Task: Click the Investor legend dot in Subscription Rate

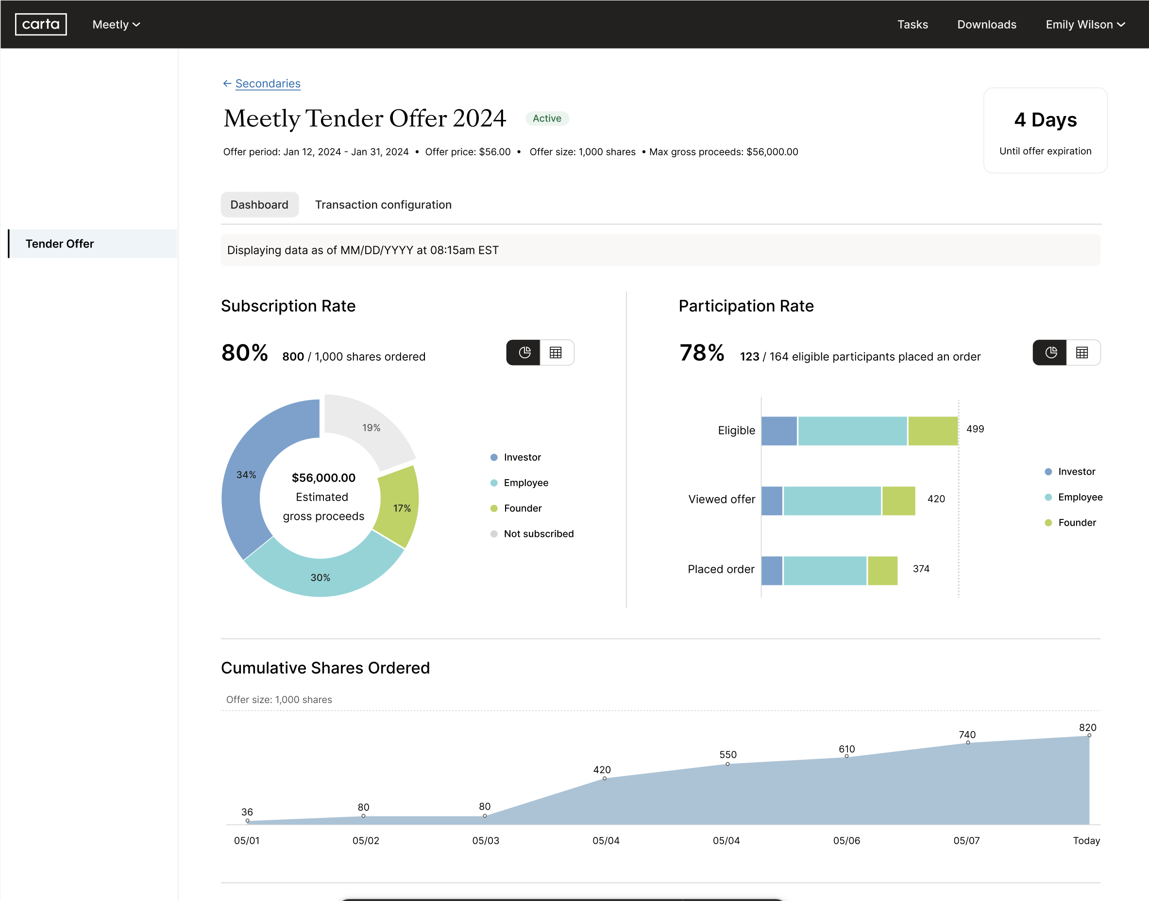Action: click(493, 457)
